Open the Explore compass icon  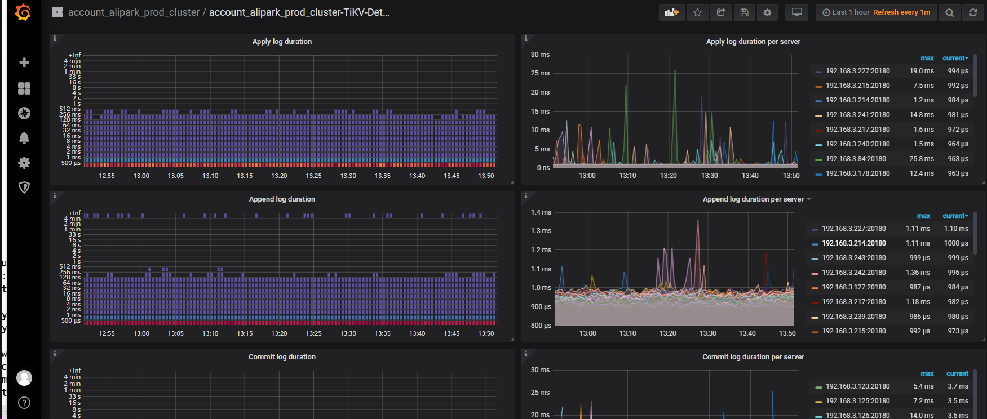click(x=24, y=113)
